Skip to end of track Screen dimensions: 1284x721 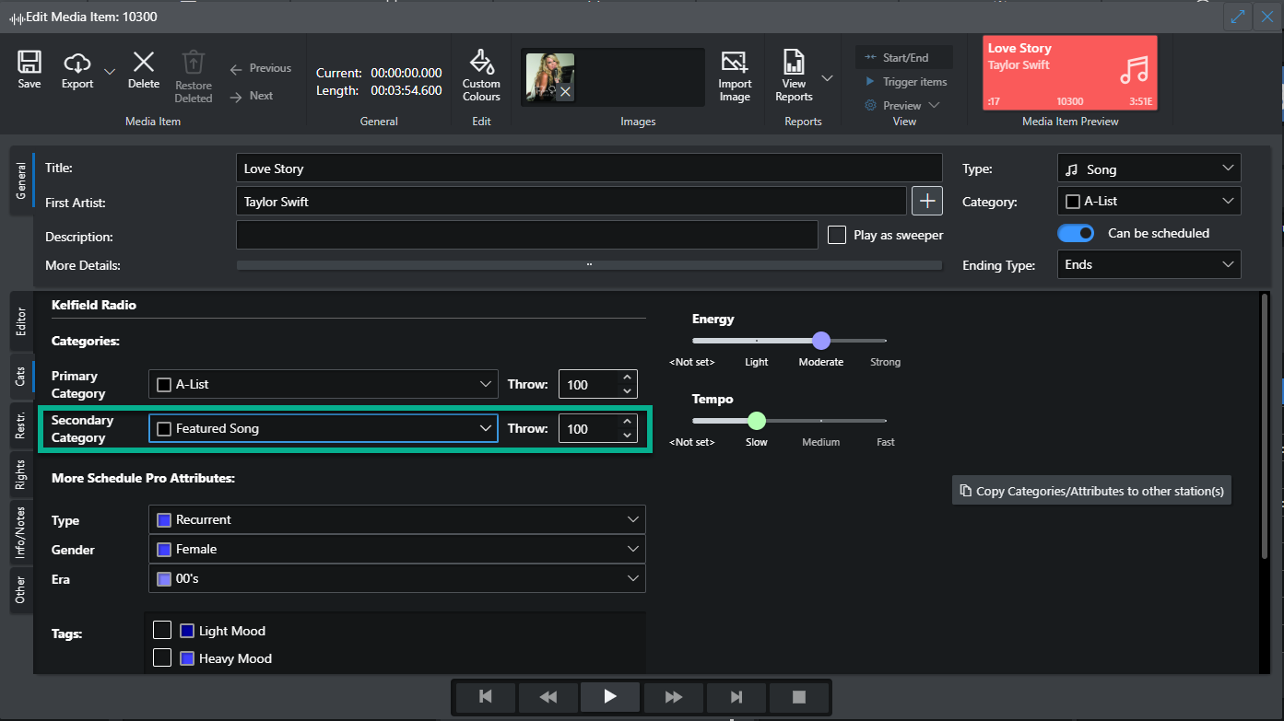[736, 697]
